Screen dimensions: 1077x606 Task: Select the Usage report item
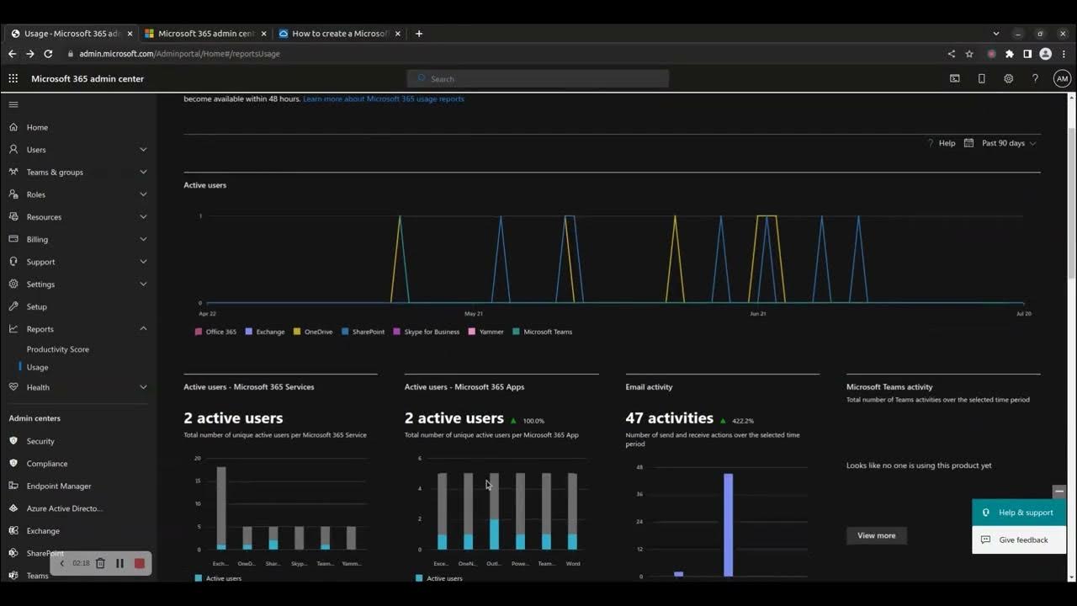[37, 367]
